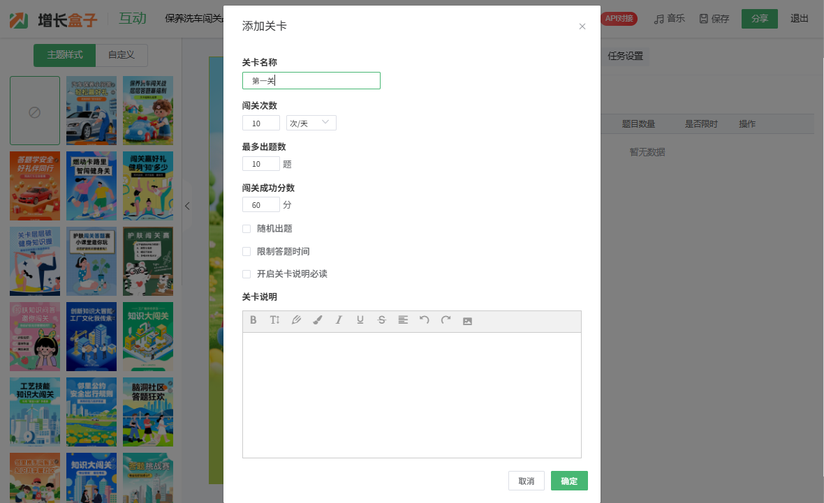Screen dimensions: 824x503
Task: Apply underline formatting in the editor
Action: coord(360,320)
